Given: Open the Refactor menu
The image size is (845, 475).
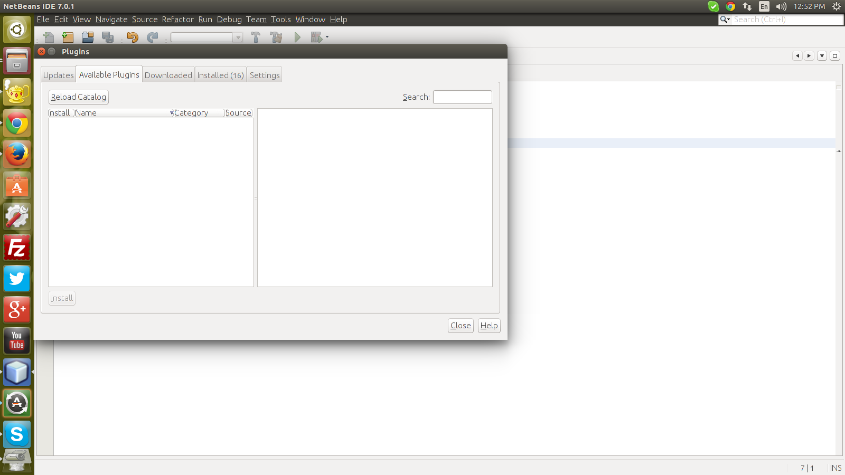Looking at the screenshot, I should [x=178, y=20].
